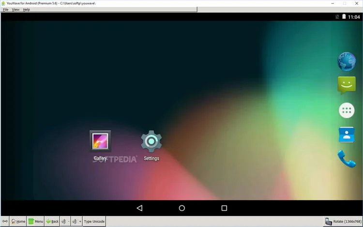This screenshot has width=363, height=227.
Task: Open the Messaging smiley app icon
Action: coord(347,85)
